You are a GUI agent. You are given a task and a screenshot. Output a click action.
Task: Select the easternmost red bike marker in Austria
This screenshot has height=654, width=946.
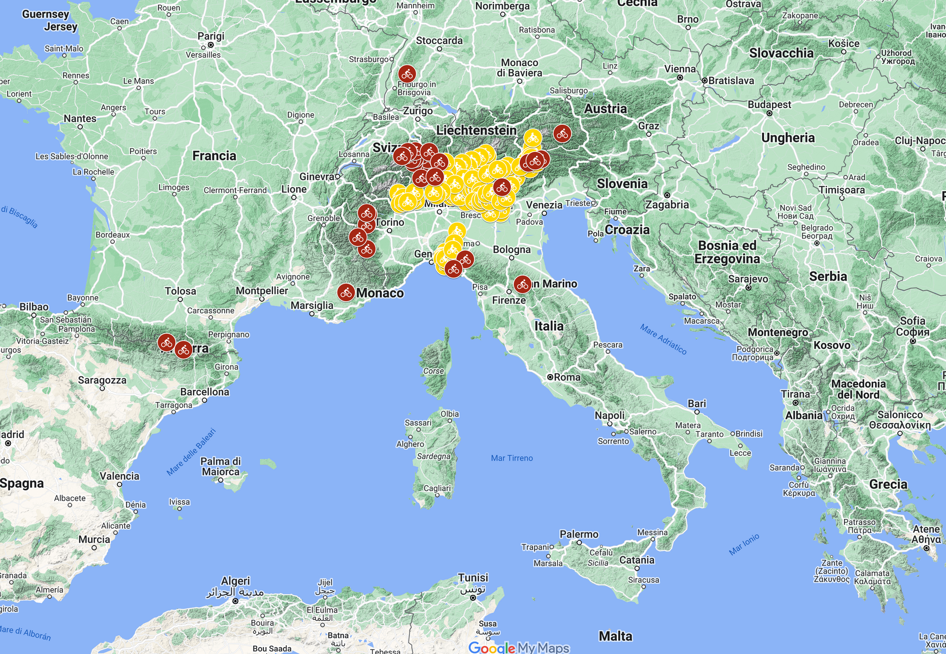(562, 134)
